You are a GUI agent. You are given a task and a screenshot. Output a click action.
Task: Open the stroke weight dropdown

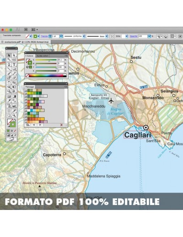61,36
